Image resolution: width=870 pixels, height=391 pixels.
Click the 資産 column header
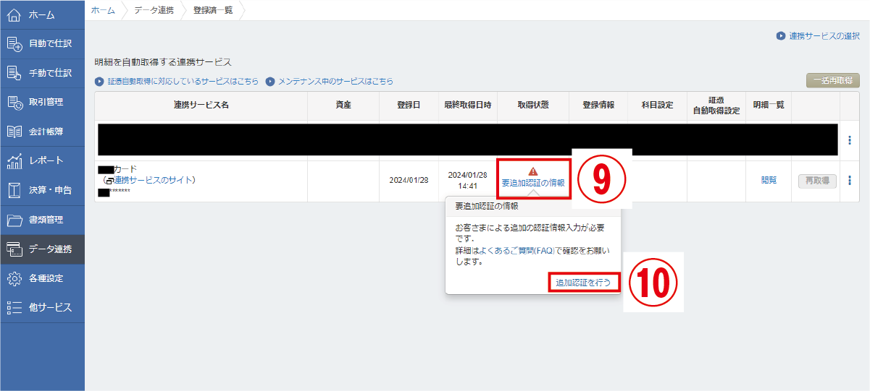(343, 106)
